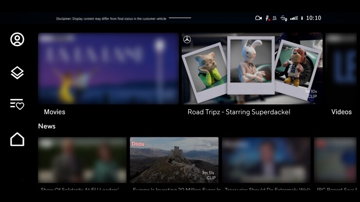Open the Show Of Solidarity news thumbnail
The image size is (360, 202).
(82, 160)
